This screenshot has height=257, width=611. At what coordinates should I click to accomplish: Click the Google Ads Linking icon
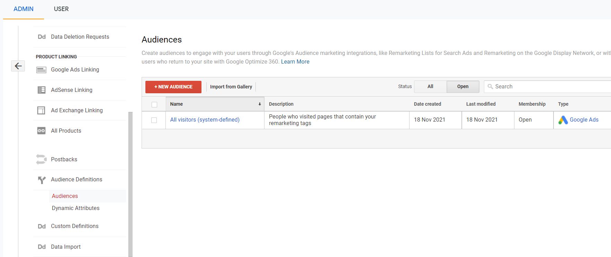(x=41, y=70)
